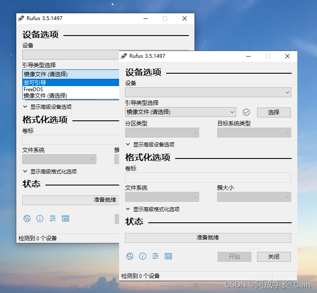Image resolution: width=317 pixels, height=293 pixels.
Task: Select bottom 镜像文件 (请选择) list entry
Action: coord(71,96)
